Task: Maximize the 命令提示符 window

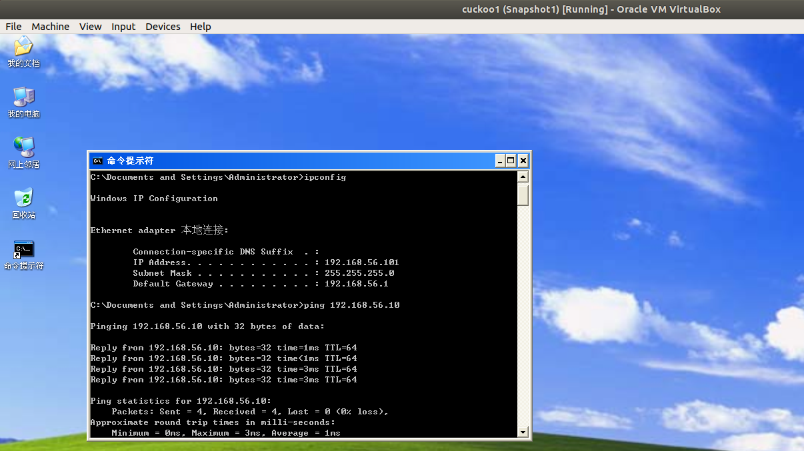Action: pos(511,161)
